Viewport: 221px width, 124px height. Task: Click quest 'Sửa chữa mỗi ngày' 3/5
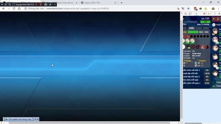[x=196, y=80]
